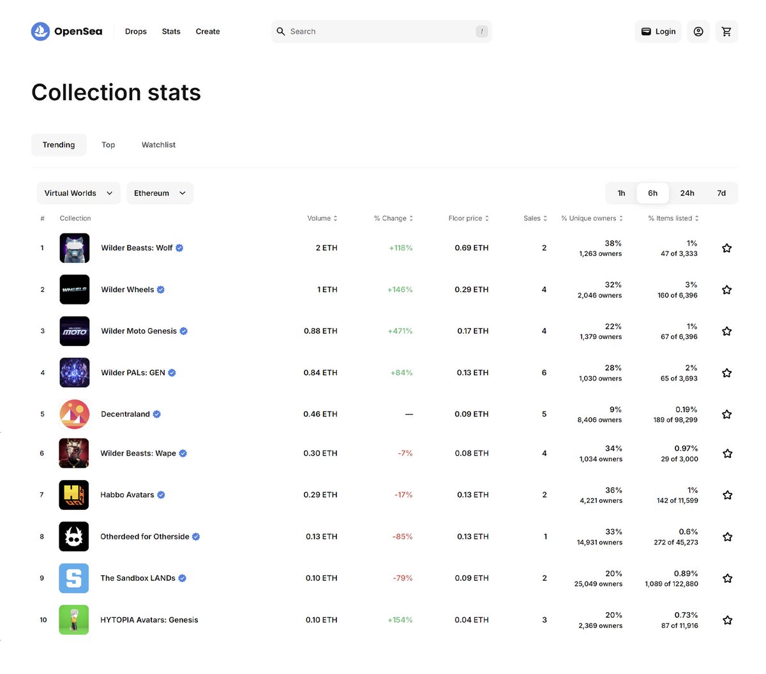Image resolution: width=766 pixels, height=674 pixels.
Task: Click the 14,931 owners text
Action: (x=599, y=543)
